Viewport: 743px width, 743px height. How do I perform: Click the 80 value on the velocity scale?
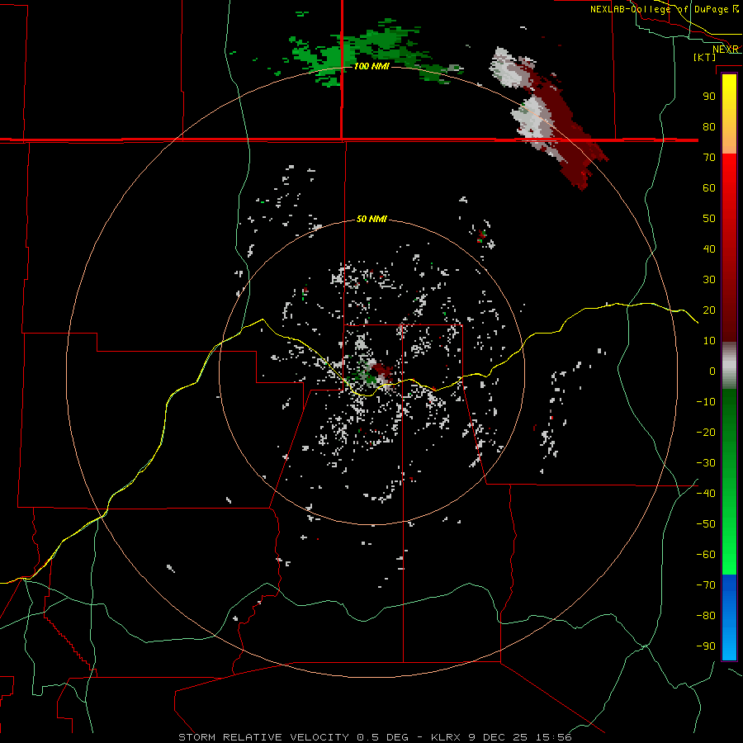coord(709,126)
